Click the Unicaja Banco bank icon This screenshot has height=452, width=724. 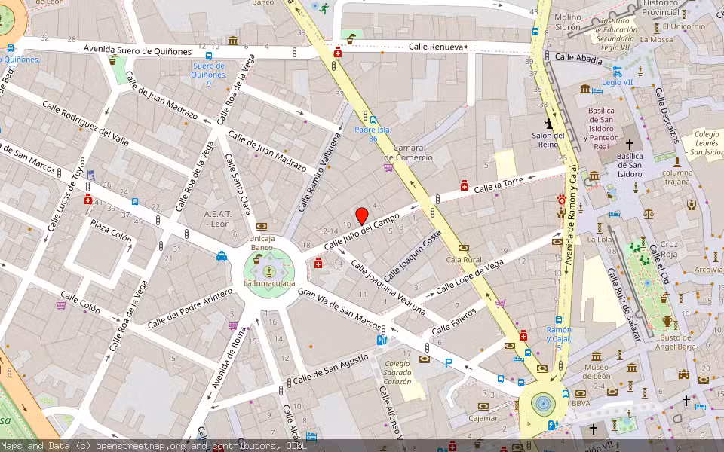pos(263,225)
